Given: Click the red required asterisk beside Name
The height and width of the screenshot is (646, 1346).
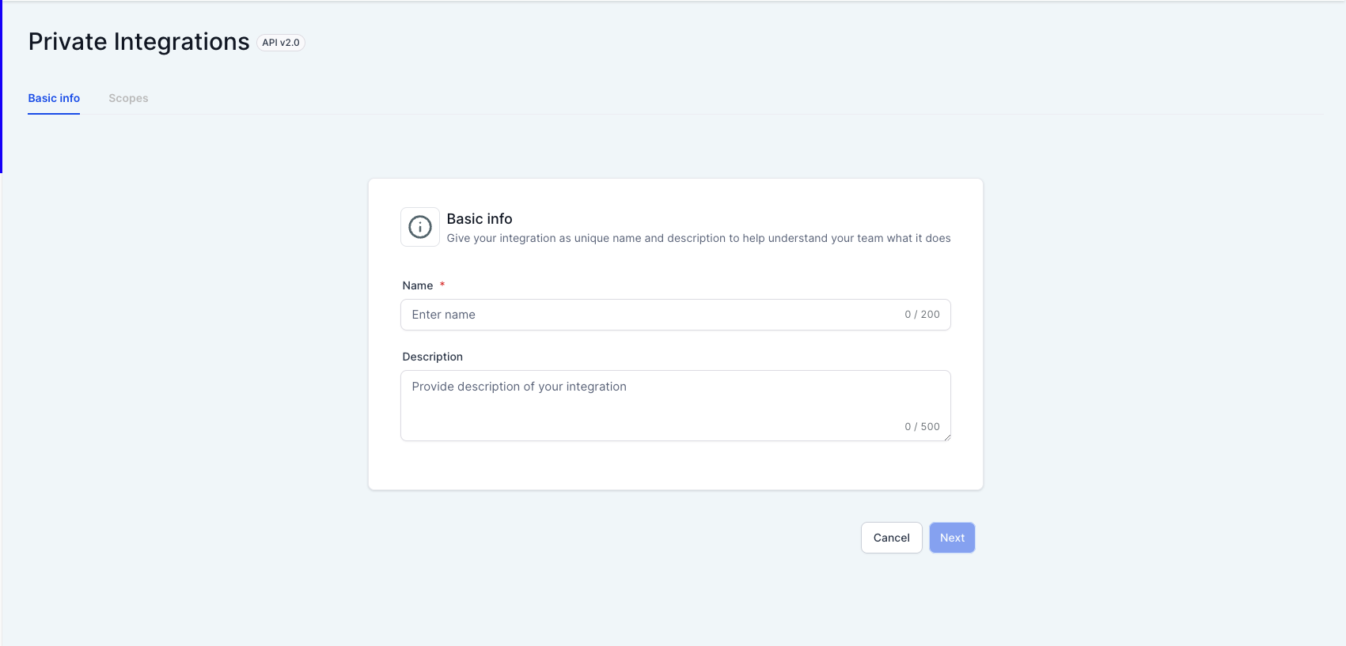Looking at the screenshot, I should pyautogui.click(x=442, y=285).
